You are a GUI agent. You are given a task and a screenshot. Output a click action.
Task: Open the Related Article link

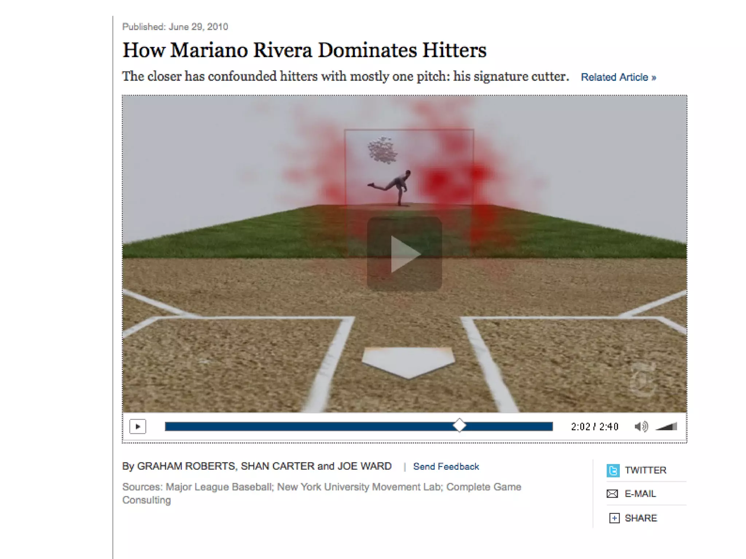click(x=618, y=77)
